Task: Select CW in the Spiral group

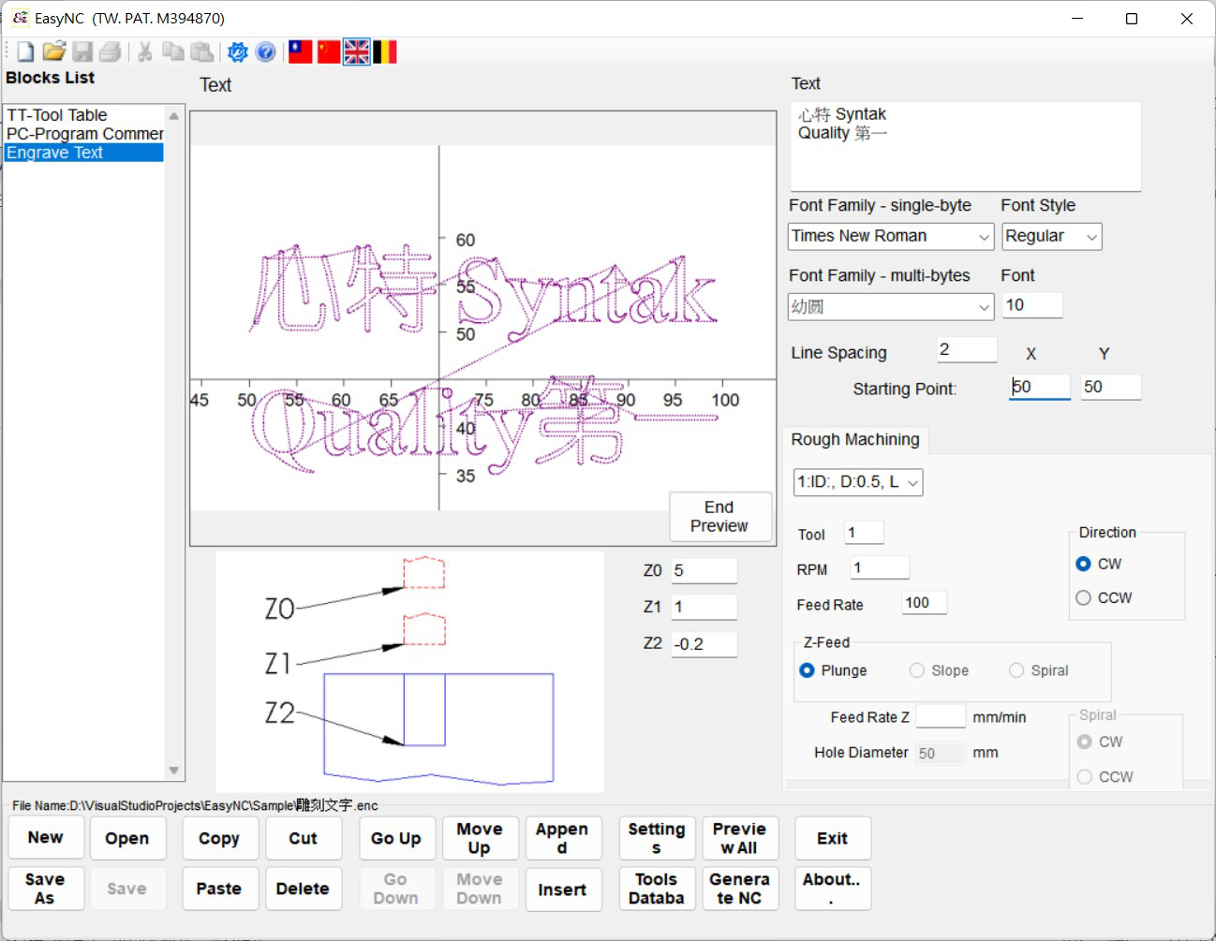Action: tap(1100, 742)
